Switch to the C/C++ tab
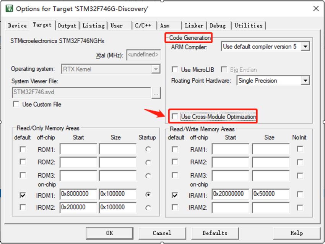 [x=143, y=26]
